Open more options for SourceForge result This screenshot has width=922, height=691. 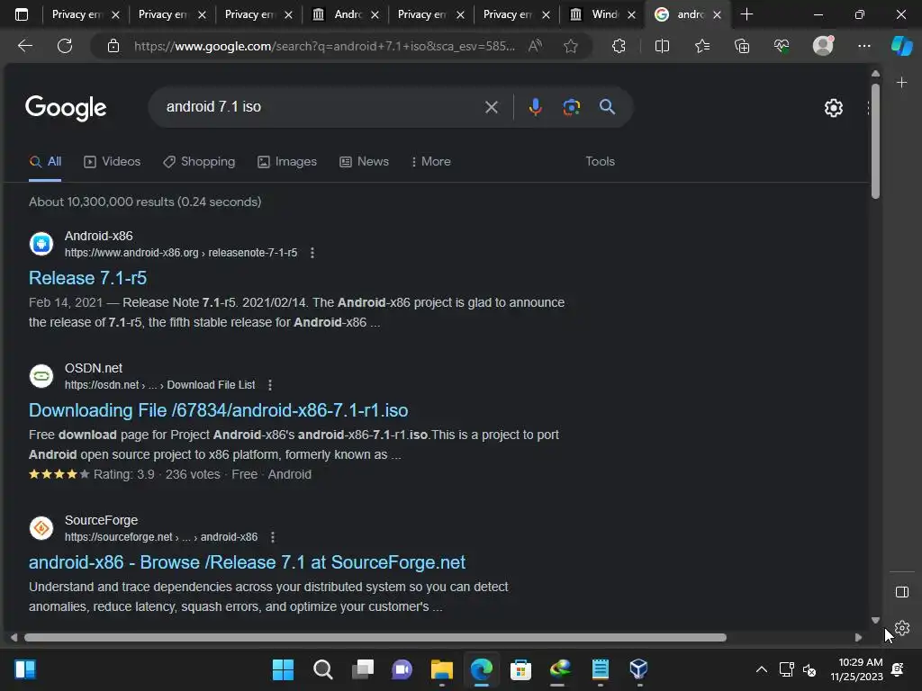pos(272,537)
